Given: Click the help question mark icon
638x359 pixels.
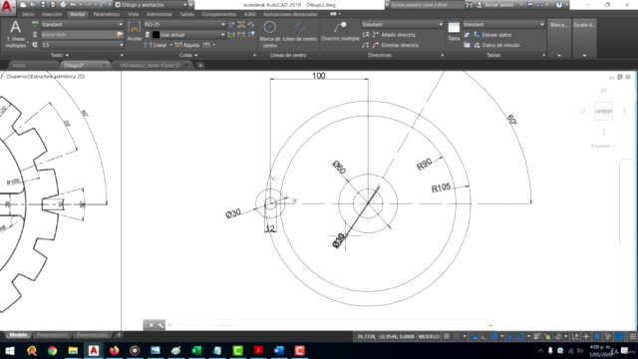Looking at the screenshot, I should 559,4.
